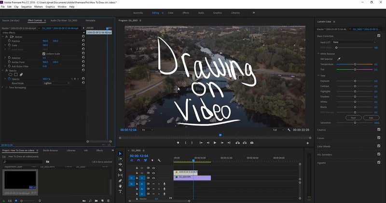The width and height of the screenshot is (386, 203).
Task: Select the Type tool
Action: 120,191
